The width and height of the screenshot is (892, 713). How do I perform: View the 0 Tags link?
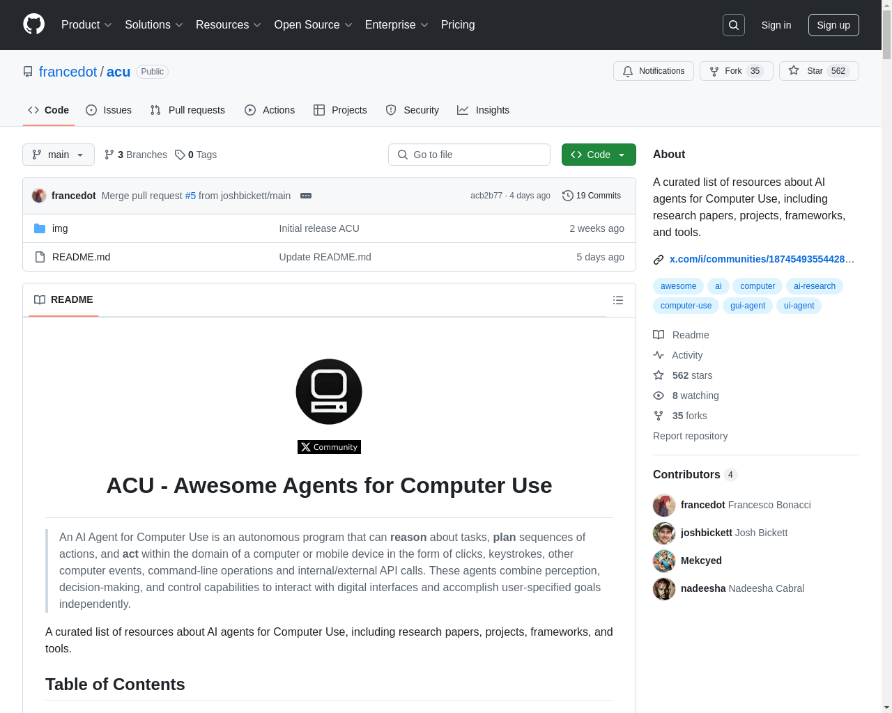point(196,155)
